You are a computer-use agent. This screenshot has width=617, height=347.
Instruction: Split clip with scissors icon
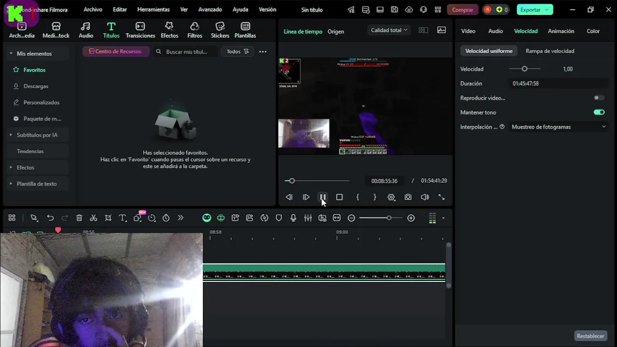click(94, 218)
